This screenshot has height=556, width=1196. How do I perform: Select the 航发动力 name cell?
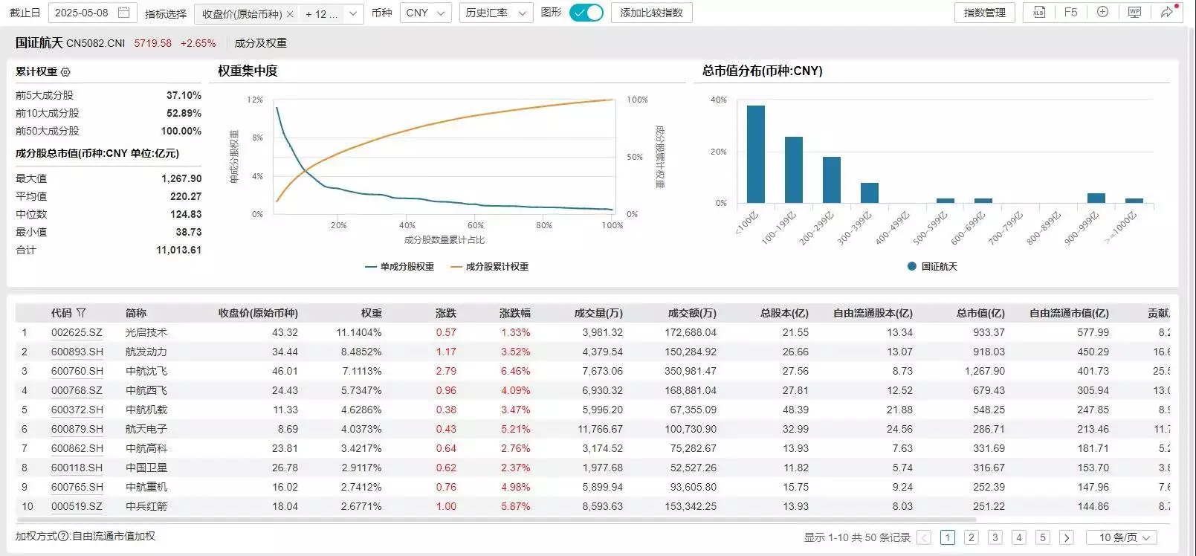pyautogui.click(x=146, y=352)
